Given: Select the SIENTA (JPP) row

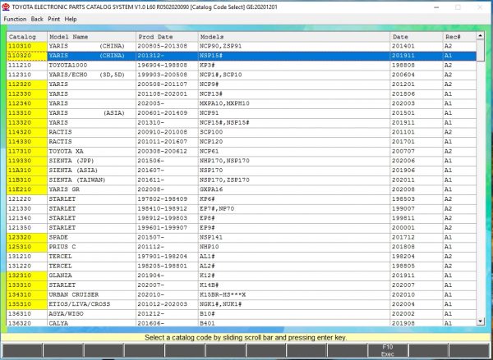Looking at the screenshot, I should [241, 161].
